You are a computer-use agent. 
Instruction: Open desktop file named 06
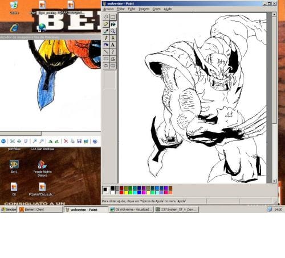[x=14, y=189]
